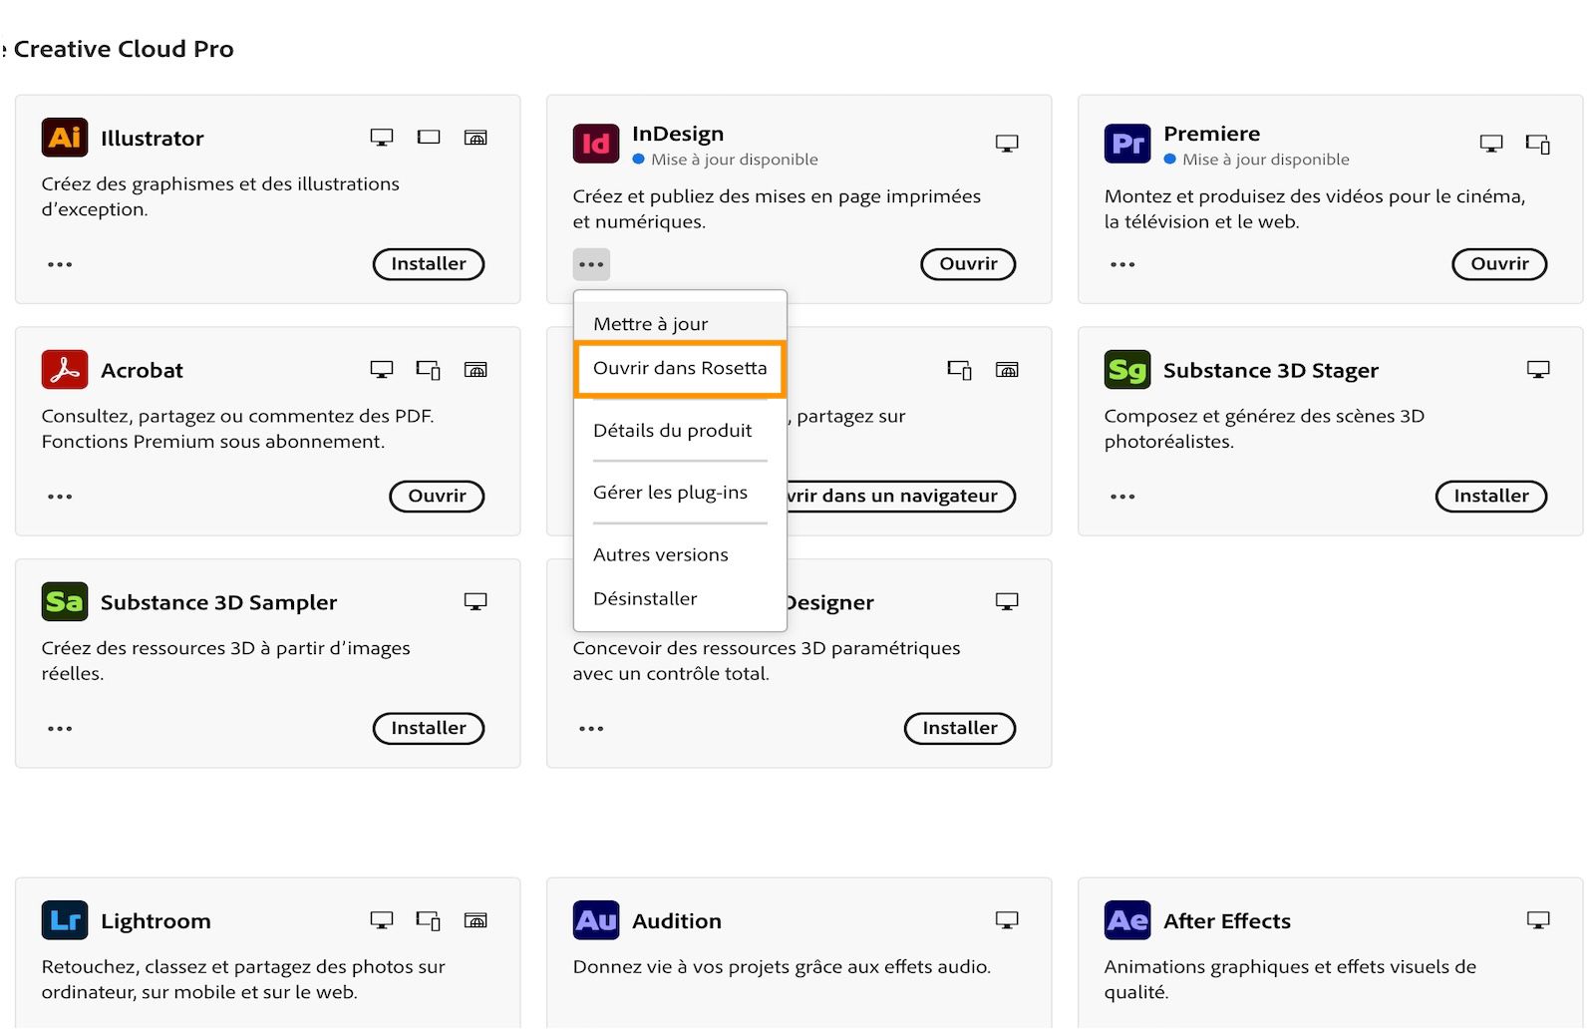Image resolution: width=1595 pixels, height=1030 pixels.
Task: Click InDesign's desktop platform icon
Action: coord(1007,144)
